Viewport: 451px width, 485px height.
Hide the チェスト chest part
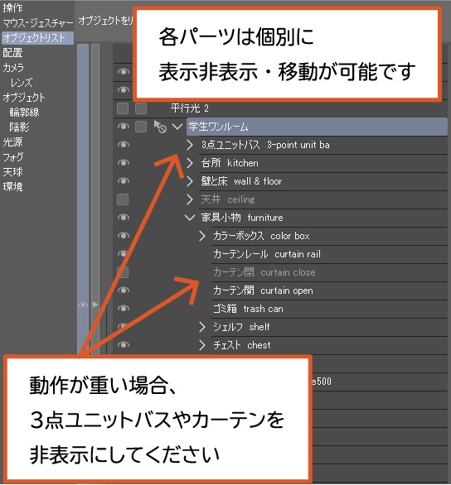(x=124, y=344)
